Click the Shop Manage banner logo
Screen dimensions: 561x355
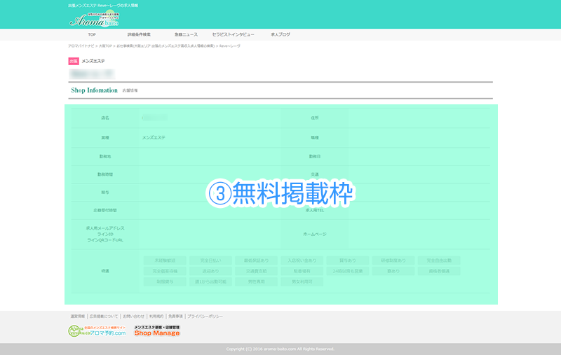[157, 331]
